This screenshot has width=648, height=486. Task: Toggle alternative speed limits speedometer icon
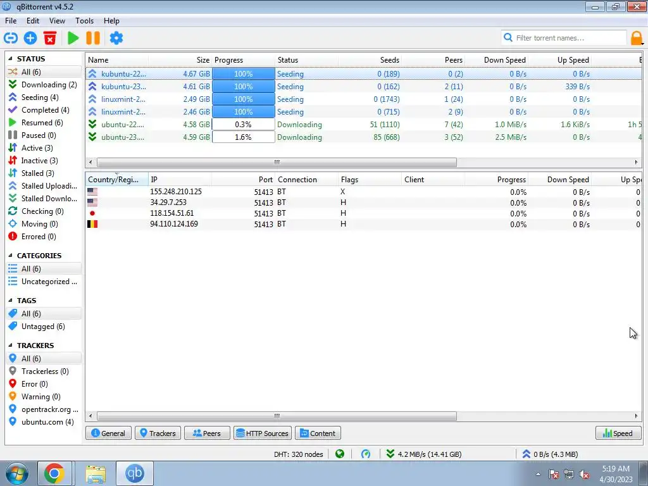pyautogui.click(x=366, y=454)
